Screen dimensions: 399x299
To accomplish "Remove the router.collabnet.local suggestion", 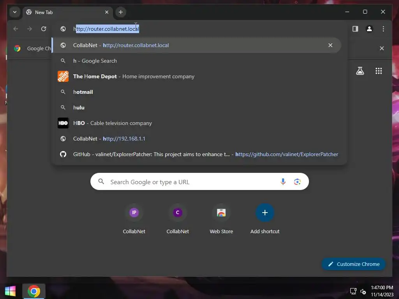I will pyautogui.click(x=330, y=45).
